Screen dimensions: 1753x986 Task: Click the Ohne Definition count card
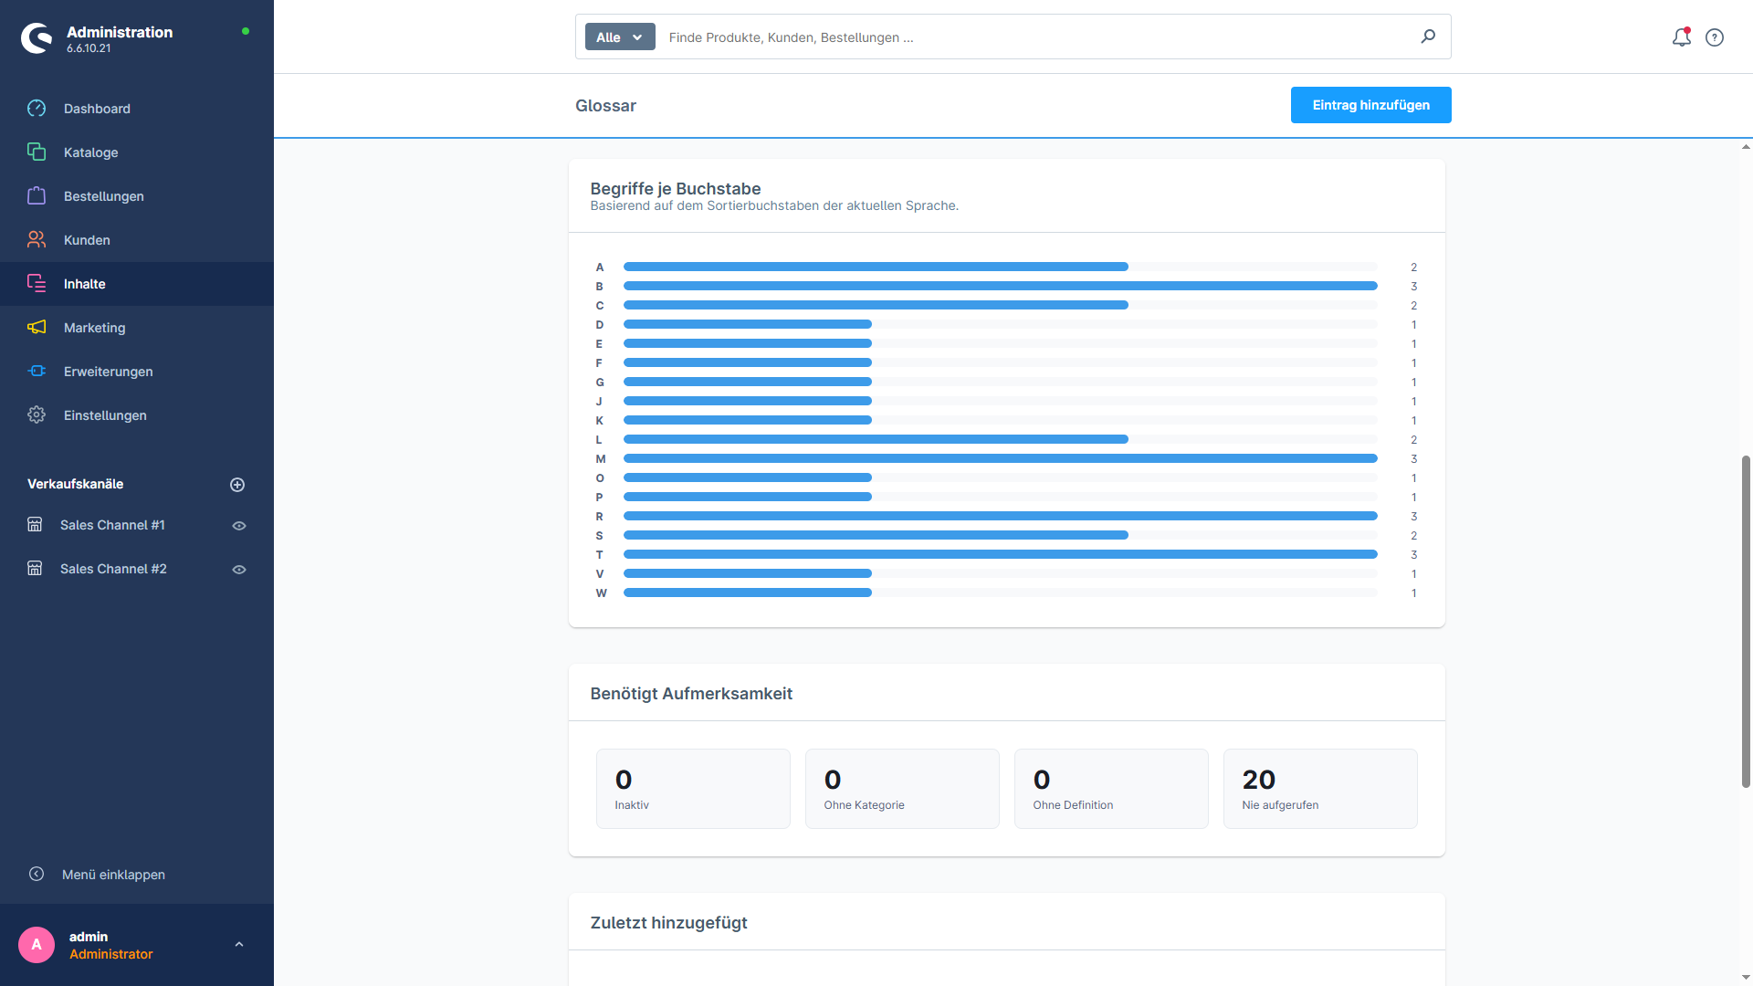tap(1111, 789)
